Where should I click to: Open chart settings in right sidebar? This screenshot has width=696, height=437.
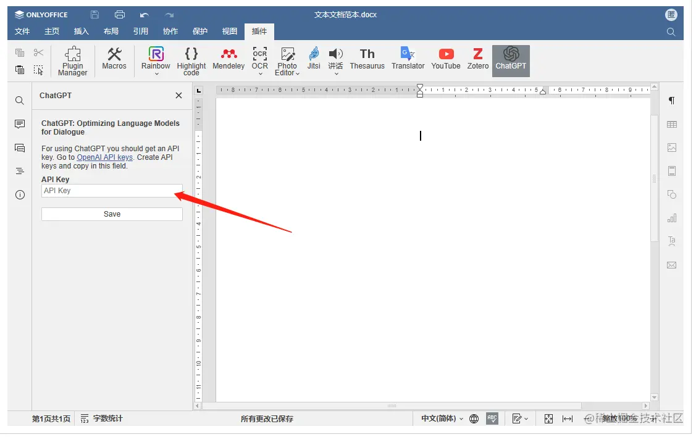click(672, 218)
